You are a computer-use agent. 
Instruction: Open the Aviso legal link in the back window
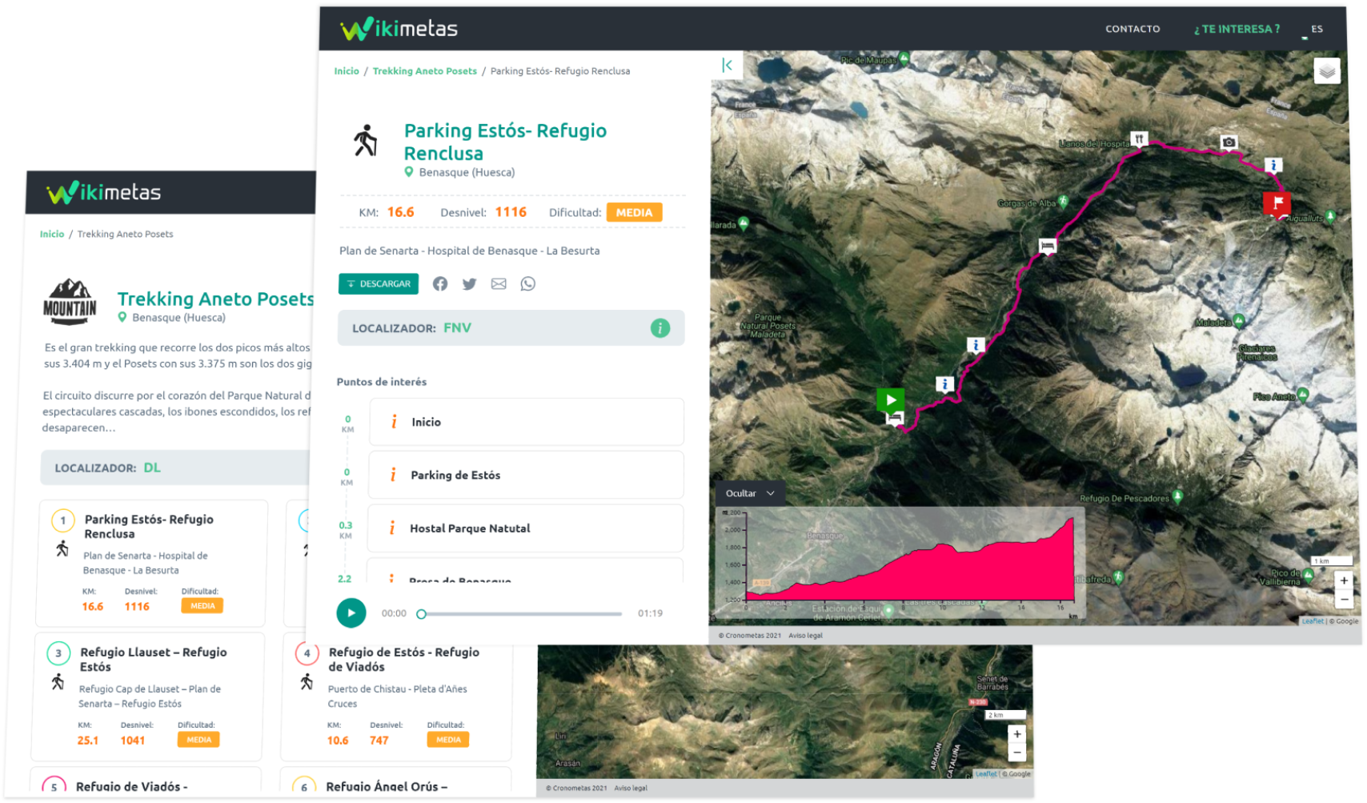631,789
